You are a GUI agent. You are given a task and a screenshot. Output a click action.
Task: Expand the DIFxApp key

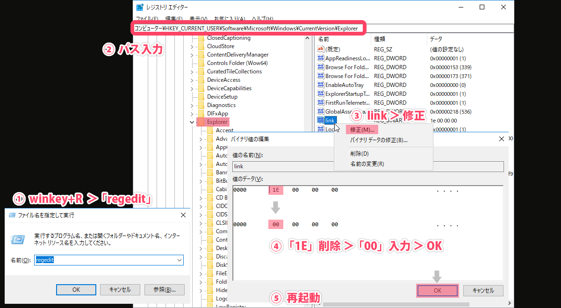tap(192, 114)
